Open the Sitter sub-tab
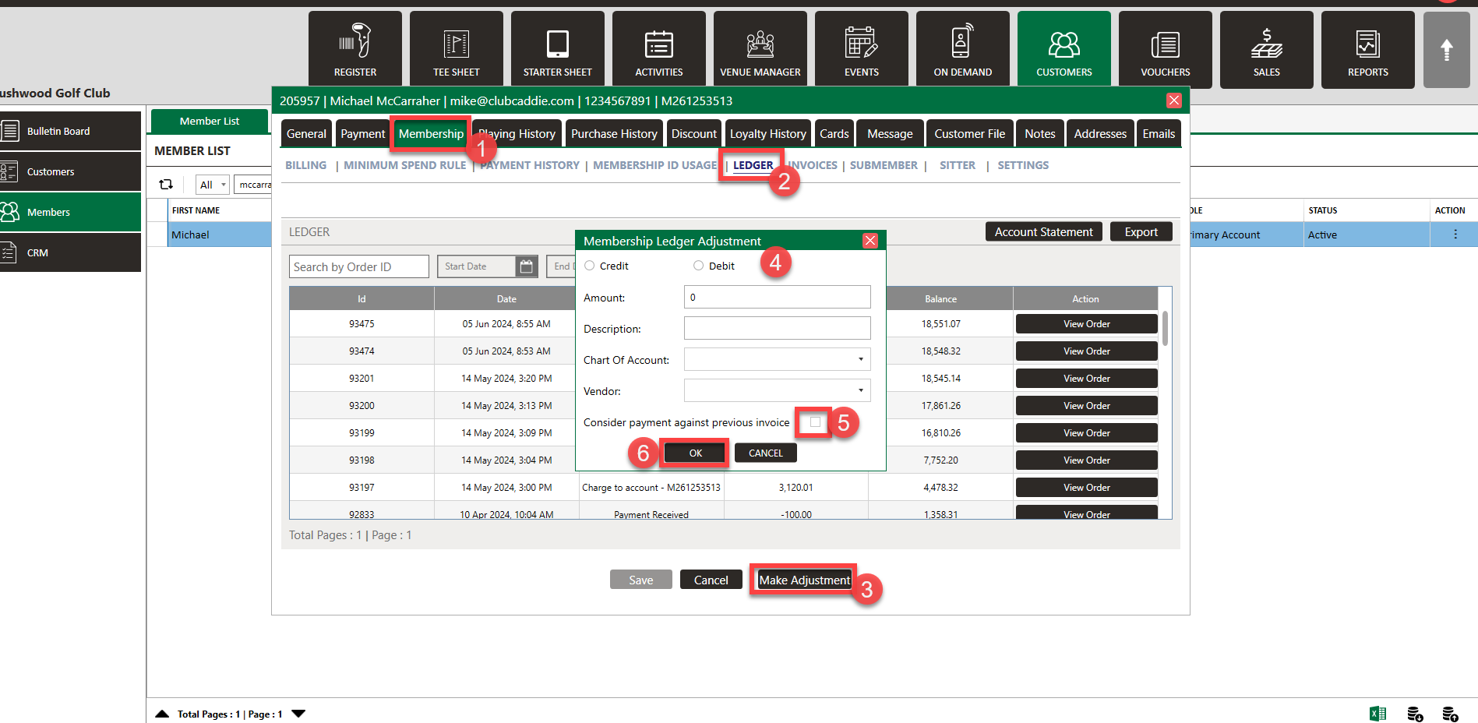This screenshot has width=1478, height=723. click(x=958, y=165)
